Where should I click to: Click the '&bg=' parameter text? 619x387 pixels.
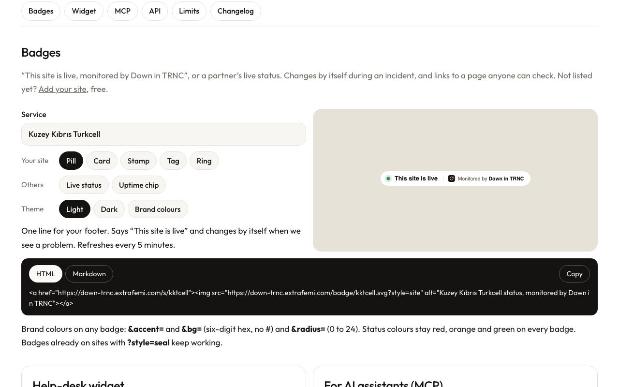[x=192, y=329]
